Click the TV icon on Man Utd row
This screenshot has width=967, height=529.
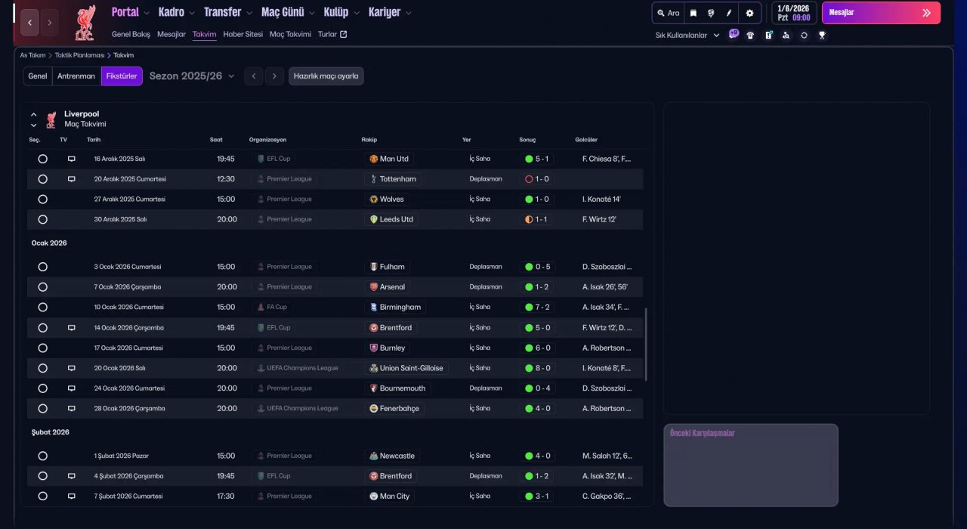tap(72, 159)
